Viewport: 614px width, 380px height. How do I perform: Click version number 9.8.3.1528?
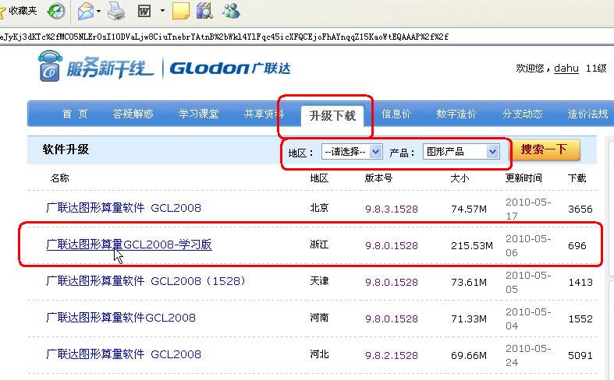click(x=392, y=209)
